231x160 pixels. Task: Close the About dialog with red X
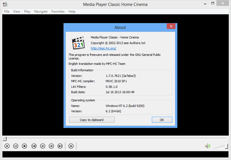click(171, 26)
